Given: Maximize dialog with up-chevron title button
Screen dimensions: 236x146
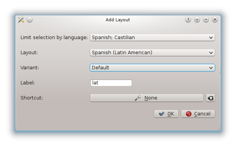Looking at the screenshot, I should point(206,20).
